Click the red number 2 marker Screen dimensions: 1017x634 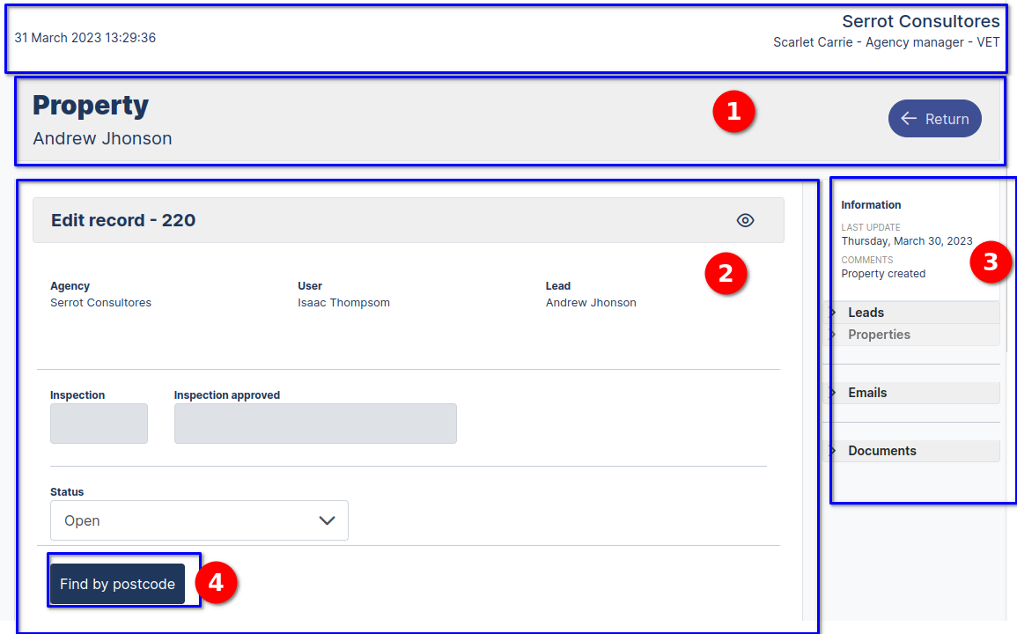[726, 273]
